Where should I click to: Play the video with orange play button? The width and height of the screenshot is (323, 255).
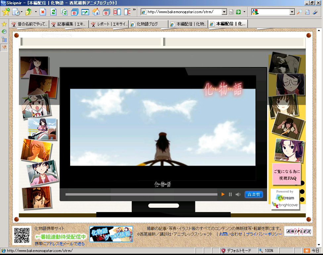[223, 194]
